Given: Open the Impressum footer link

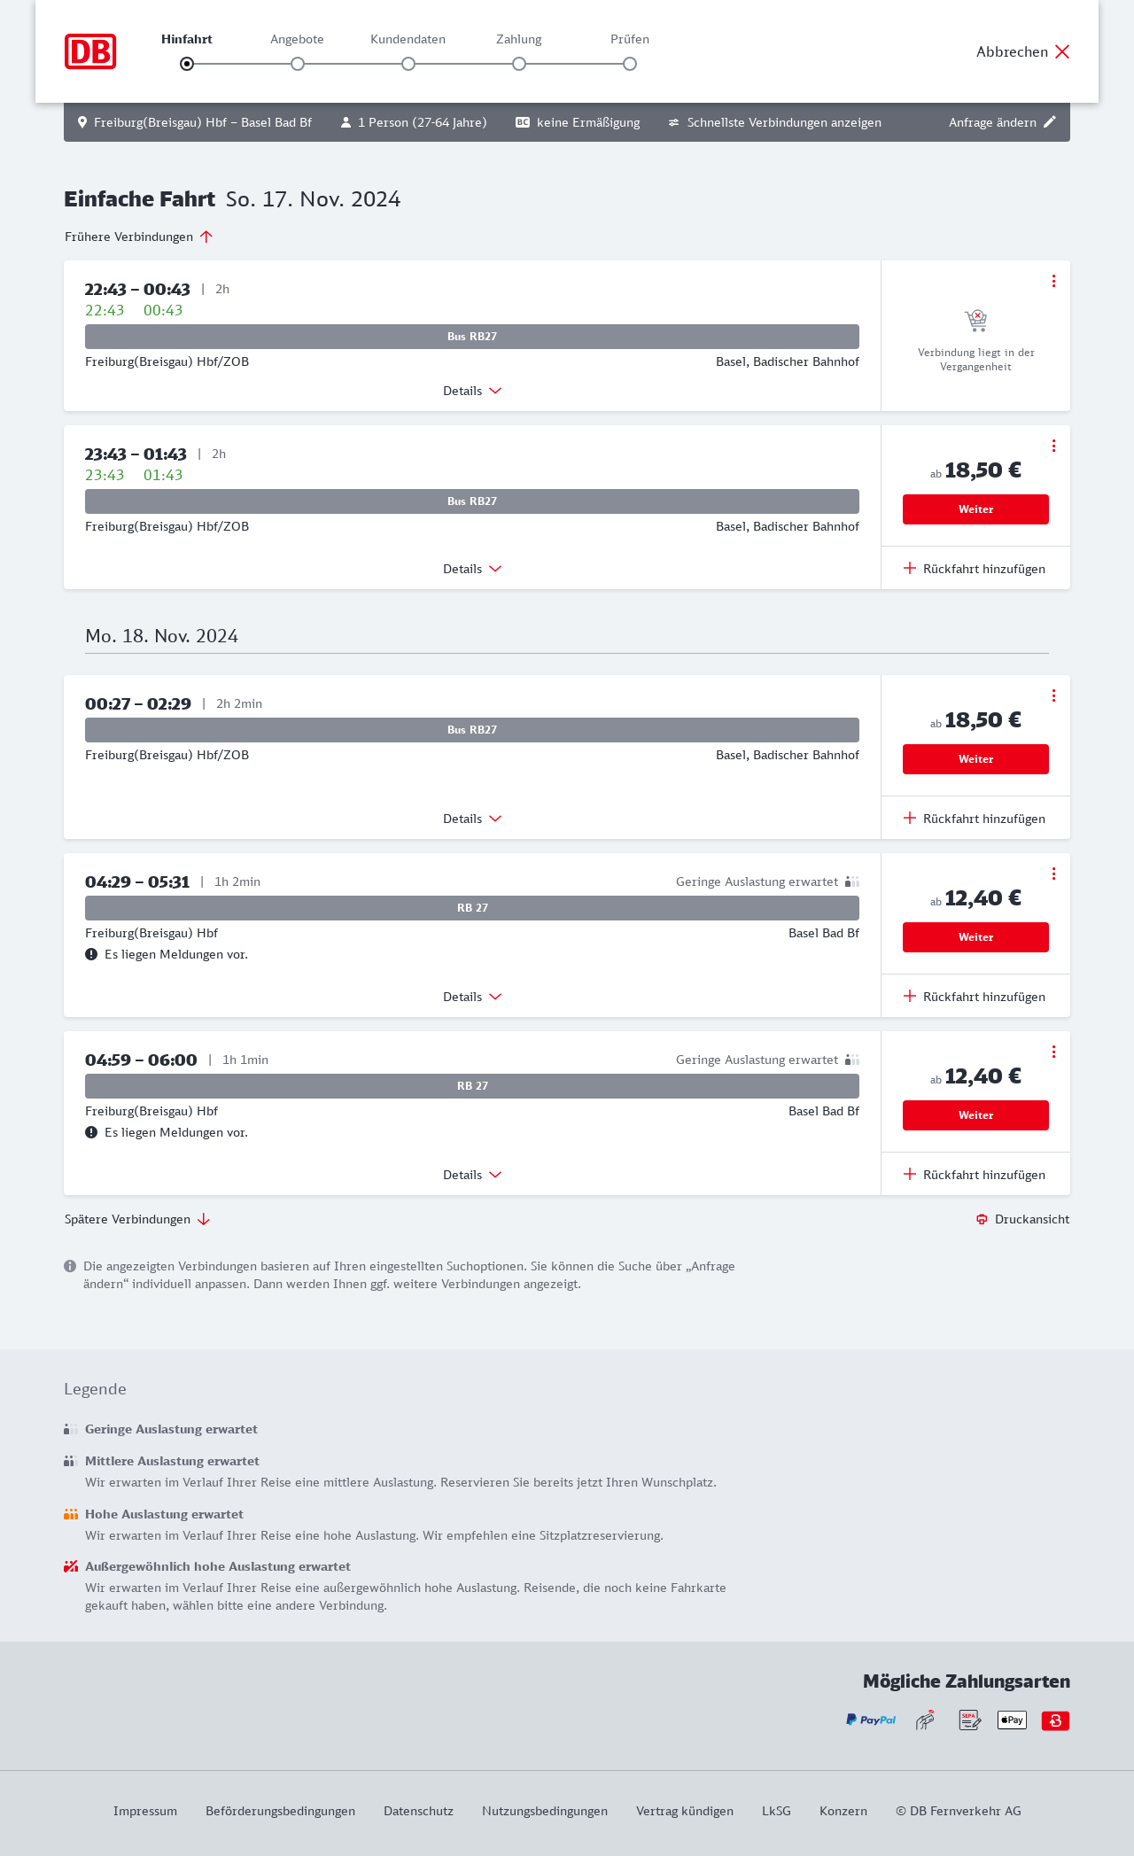Looking at the screenshot, I should (x=145, y=1811).
